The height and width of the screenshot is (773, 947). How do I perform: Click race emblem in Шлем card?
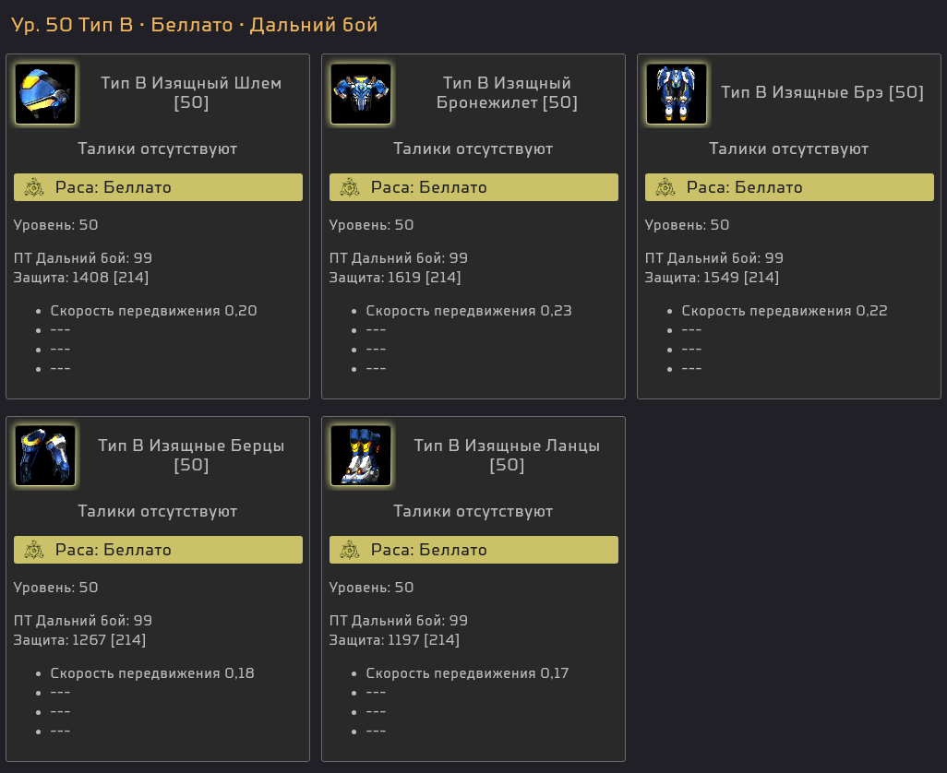pyautogui.click(x=34, y=187)
